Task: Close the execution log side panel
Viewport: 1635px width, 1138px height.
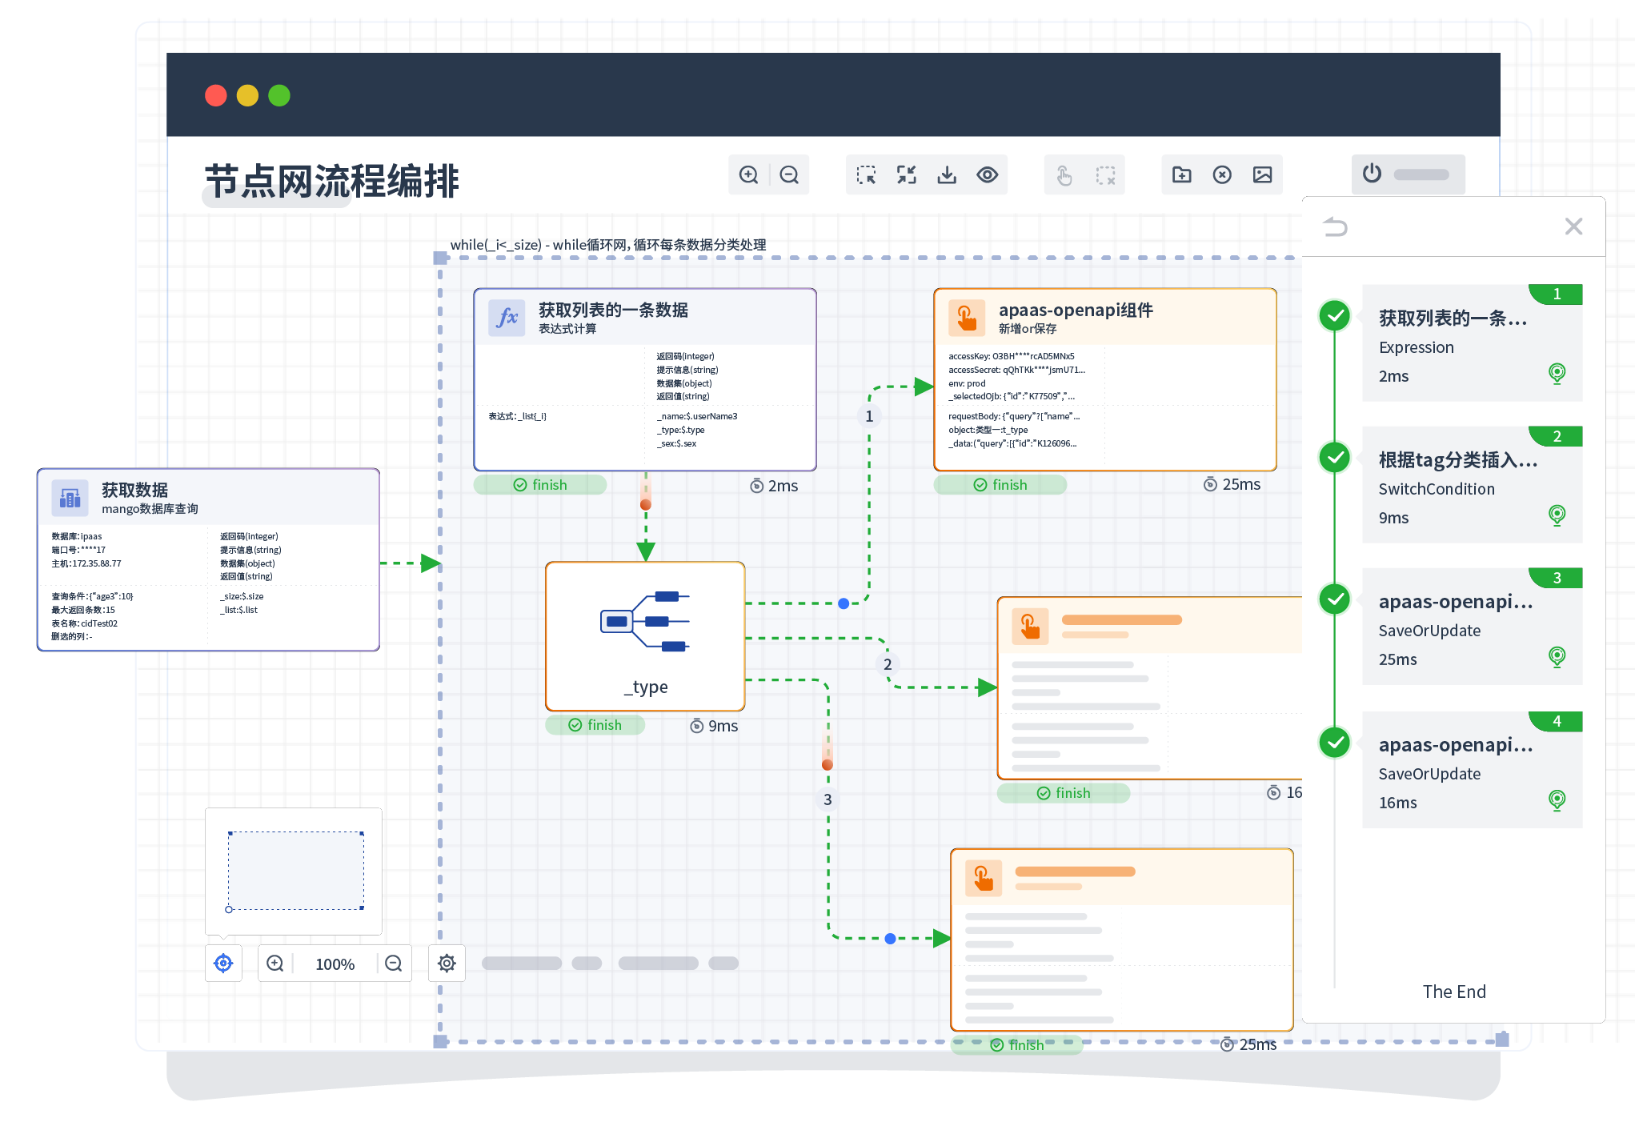Action: (x=1573, y=226)
